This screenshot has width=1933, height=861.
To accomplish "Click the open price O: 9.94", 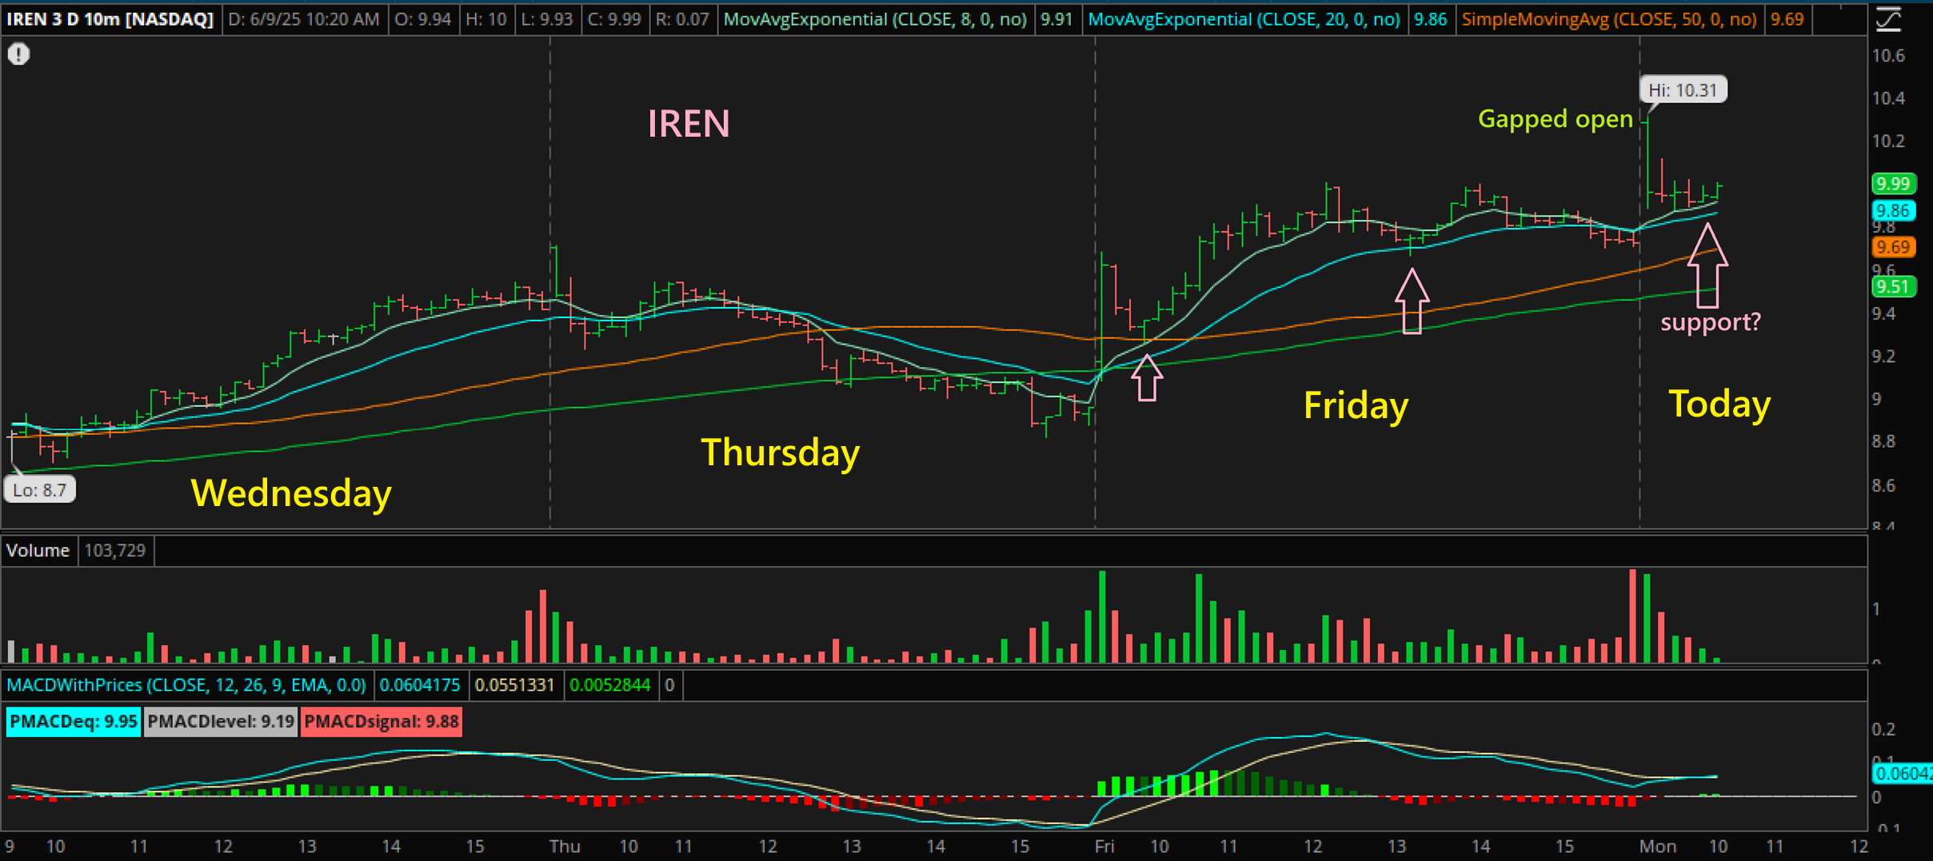I will point(423,19).
